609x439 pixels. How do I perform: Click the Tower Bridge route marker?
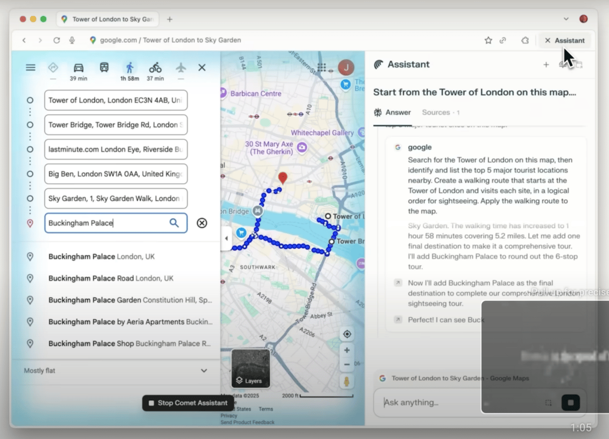(332, 241)
